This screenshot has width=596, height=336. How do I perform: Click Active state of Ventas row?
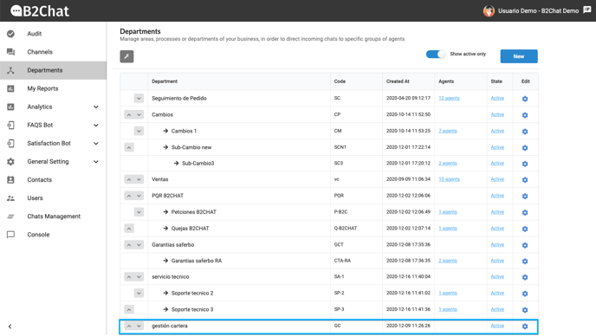pyautogui.click(x=497, y=179)
